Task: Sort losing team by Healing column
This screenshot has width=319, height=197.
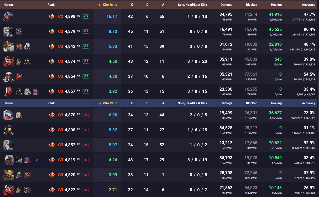Action: pos(276,103)
